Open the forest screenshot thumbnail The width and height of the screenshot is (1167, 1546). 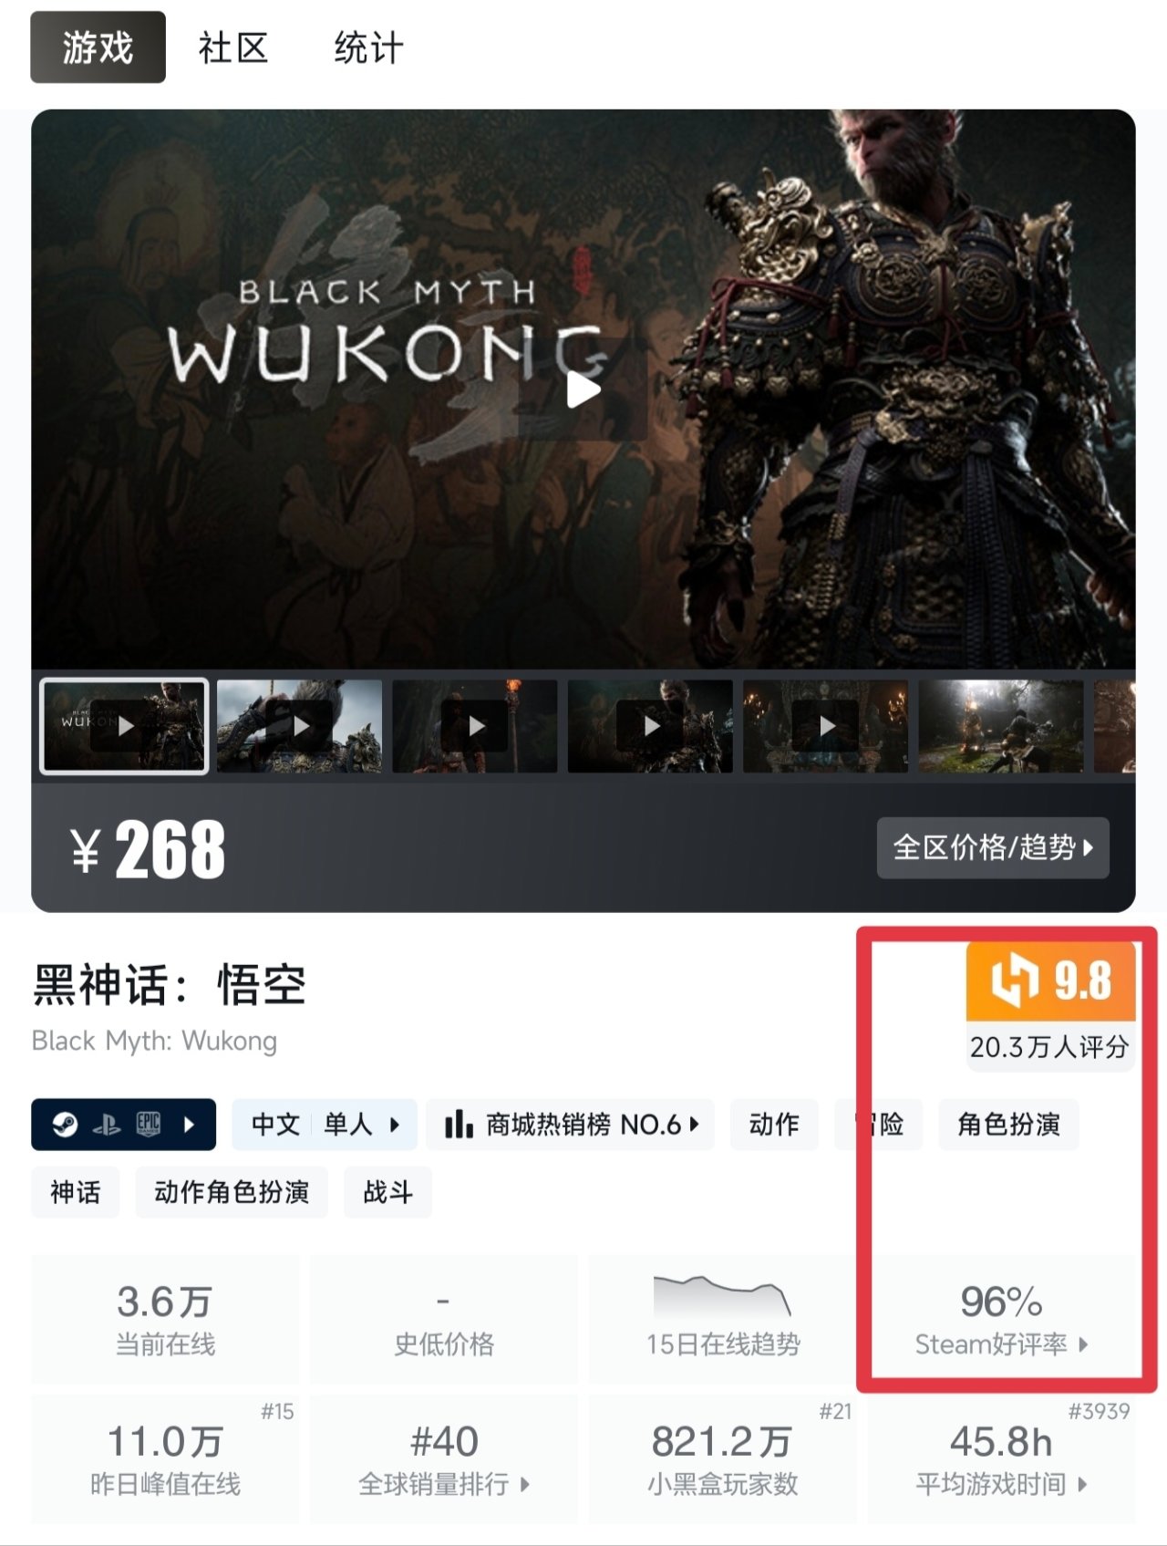tap(1001, 726)
